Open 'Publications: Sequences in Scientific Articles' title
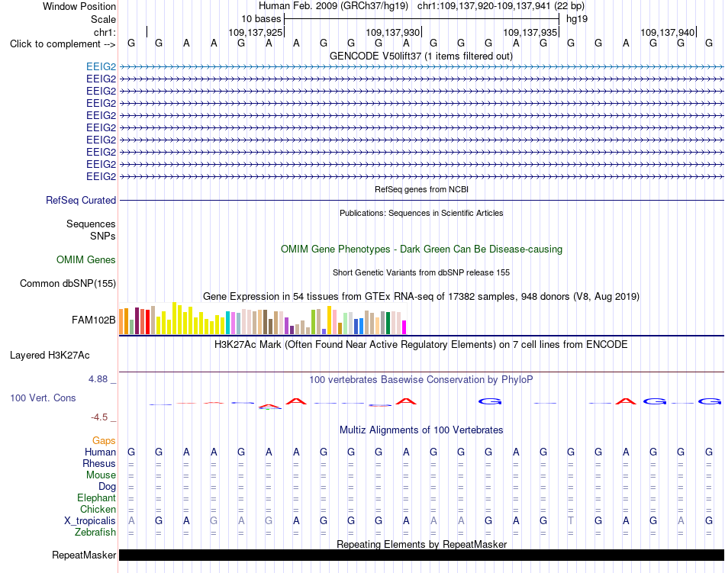Image resolution: width=725 pixels, height=573 pixels. tap(421, 213)
